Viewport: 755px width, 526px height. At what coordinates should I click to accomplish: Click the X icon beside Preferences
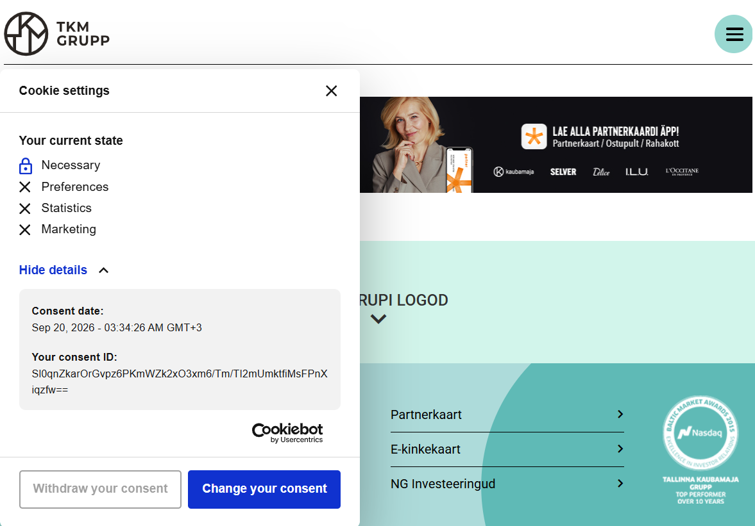(x=25, y=187)
